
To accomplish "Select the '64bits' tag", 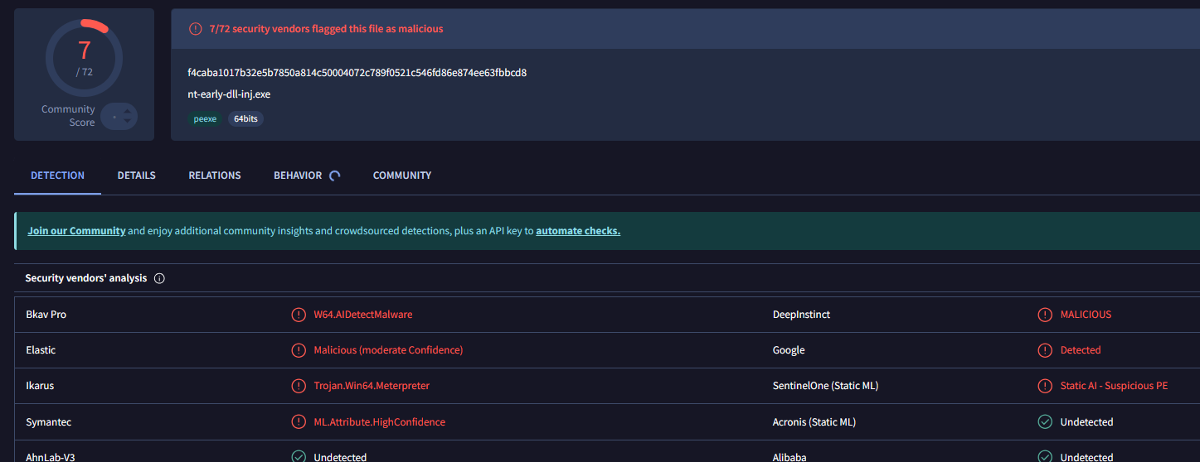I will [245, 119].
